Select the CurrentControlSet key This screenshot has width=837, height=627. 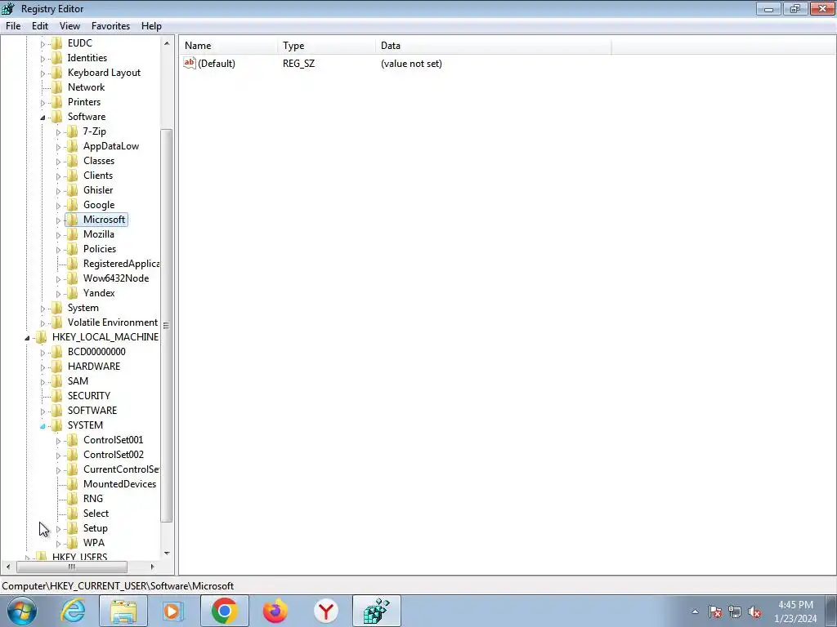pos(121,469)
